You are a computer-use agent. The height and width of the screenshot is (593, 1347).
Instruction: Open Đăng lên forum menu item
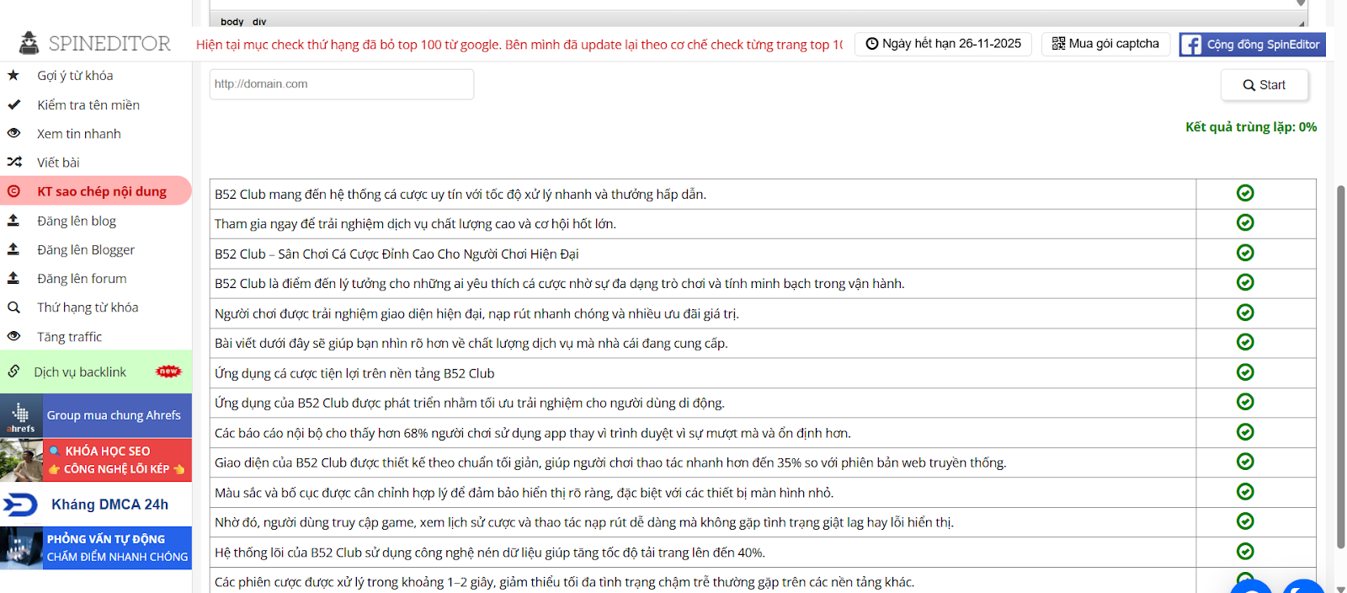click(x=82, y=278)
